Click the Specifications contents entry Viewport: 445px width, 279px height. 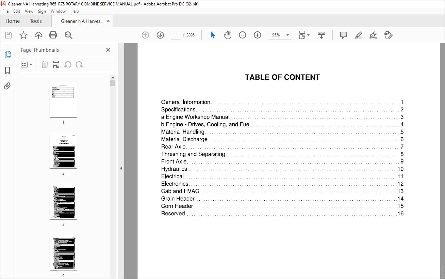pos(178,110)
